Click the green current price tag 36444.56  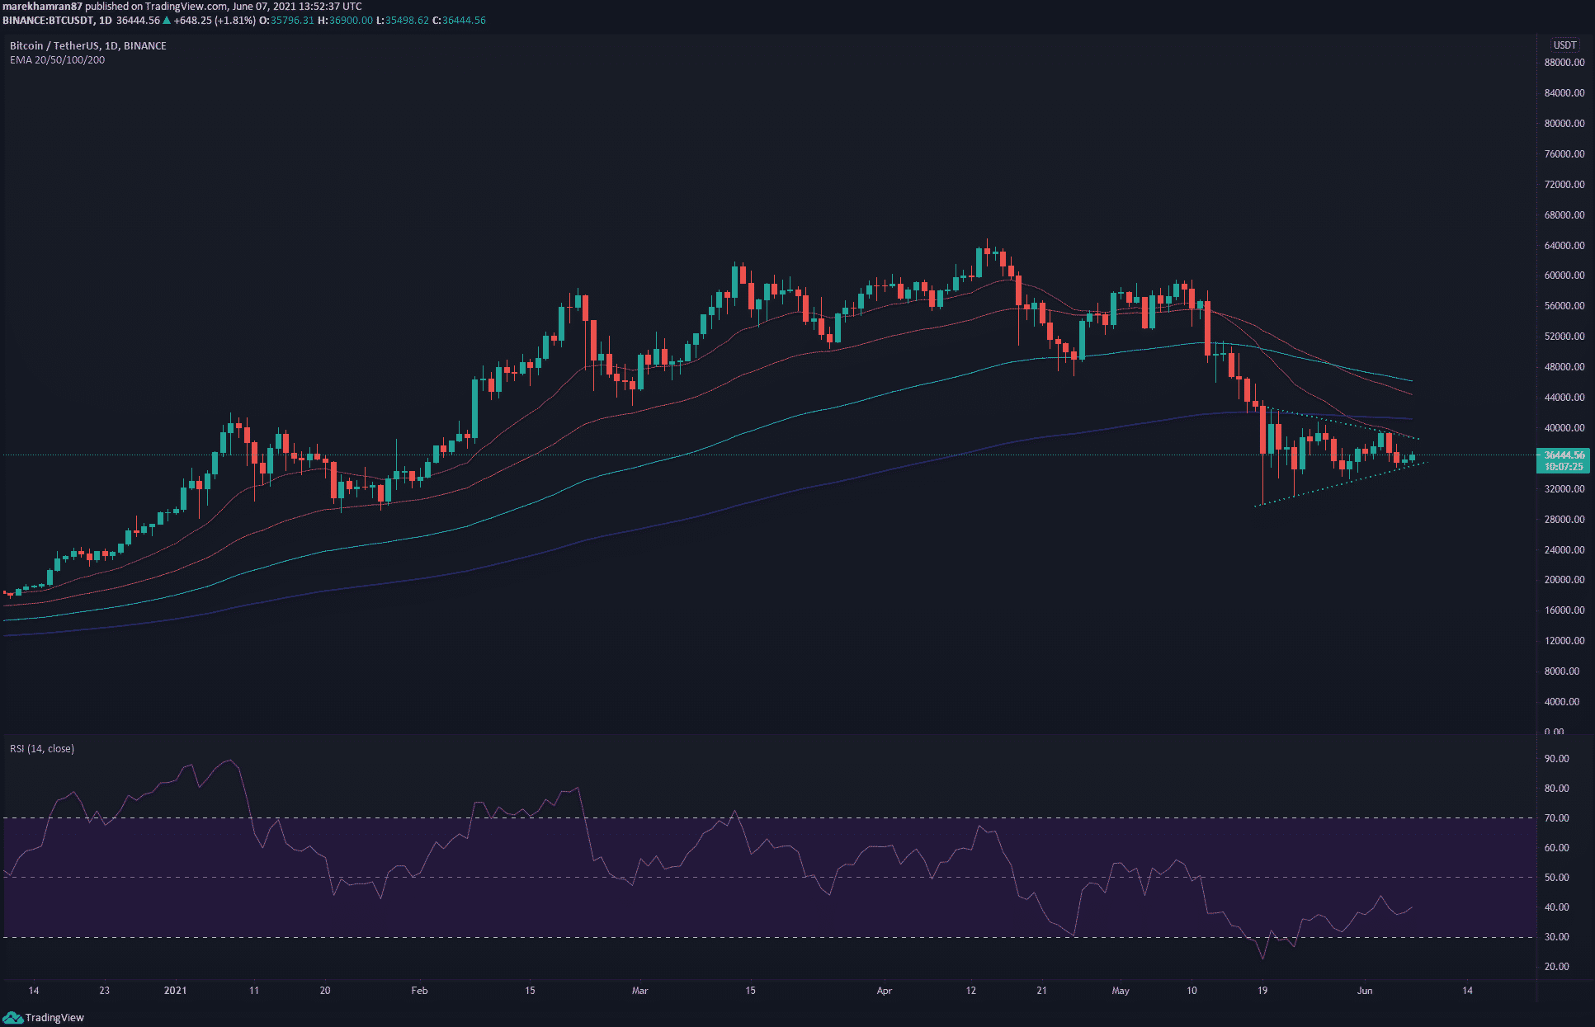click(x=1563, y=460)
